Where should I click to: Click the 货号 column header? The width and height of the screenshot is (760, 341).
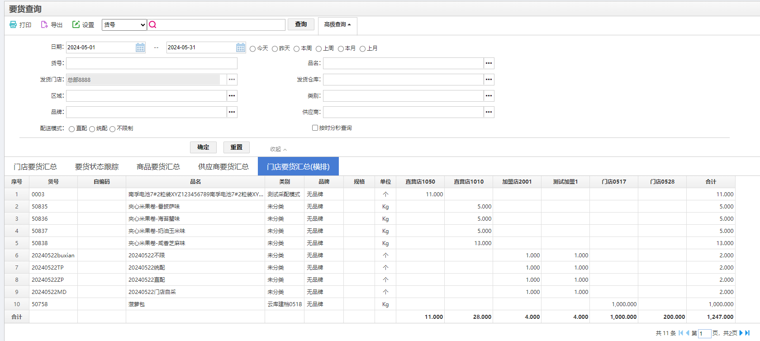pyautogui.click(x=53, y=182)
